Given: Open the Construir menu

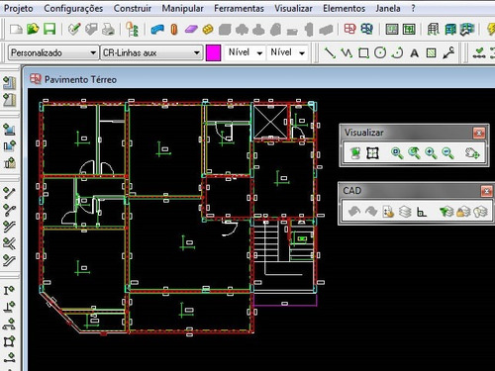Looking at the screenshot, I should tap(133, 8).
